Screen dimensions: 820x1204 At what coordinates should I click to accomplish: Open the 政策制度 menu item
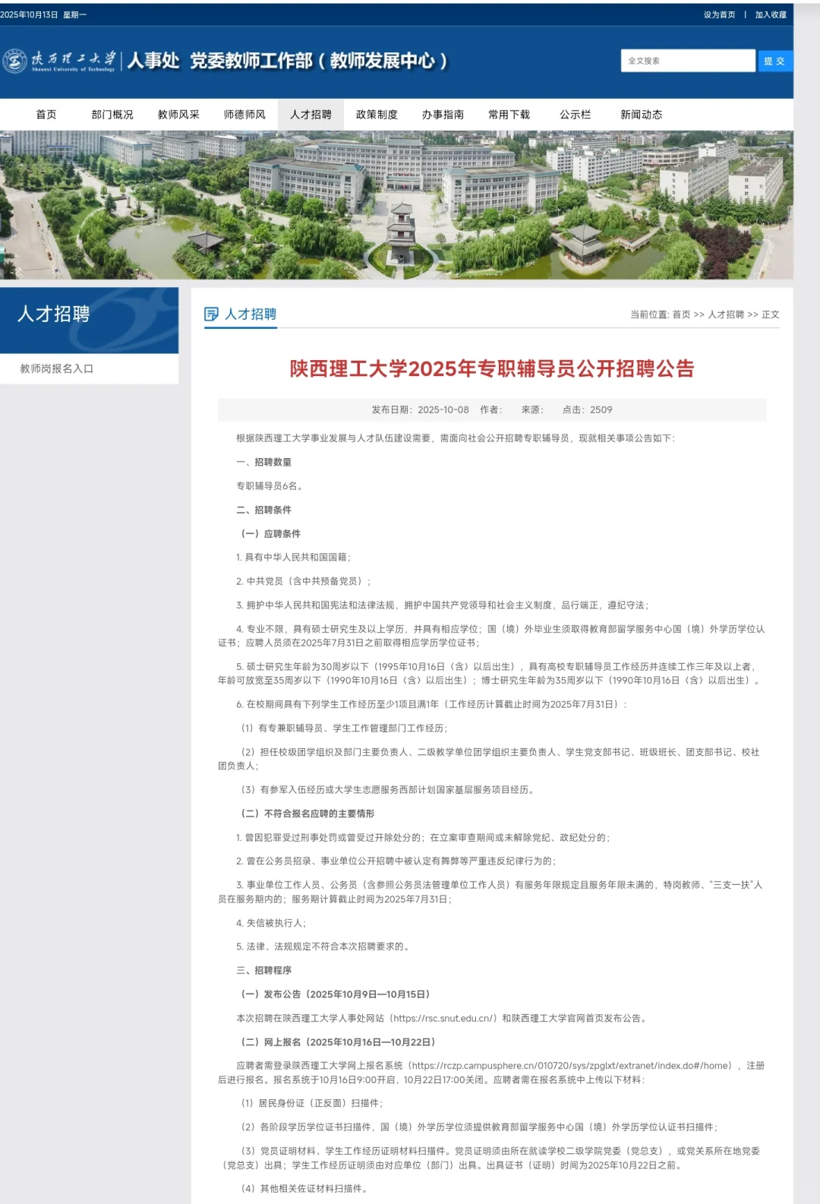[377, 115]
